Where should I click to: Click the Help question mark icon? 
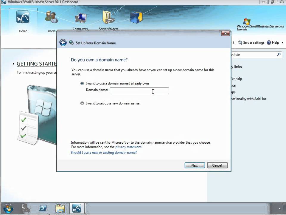click(x=269, y=43)
